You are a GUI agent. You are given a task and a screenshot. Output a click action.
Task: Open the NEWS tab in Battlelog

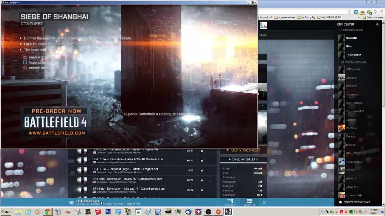(263, 35)
